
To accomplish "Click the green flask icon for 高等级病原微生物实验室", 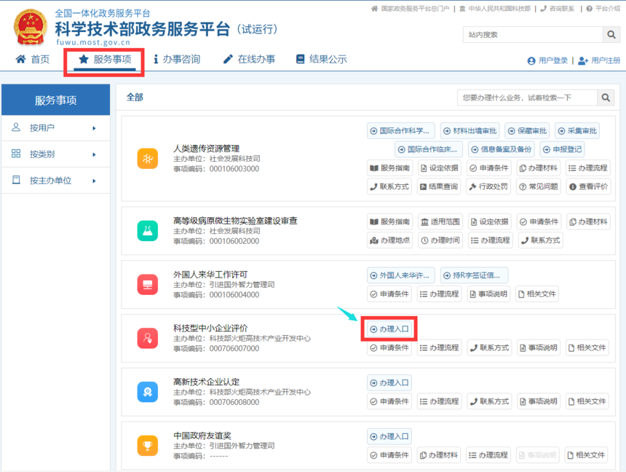I will 148,231.
